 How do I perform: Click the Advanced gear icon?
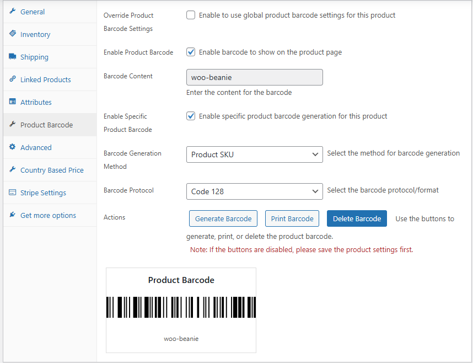click(x=12, y=147)
